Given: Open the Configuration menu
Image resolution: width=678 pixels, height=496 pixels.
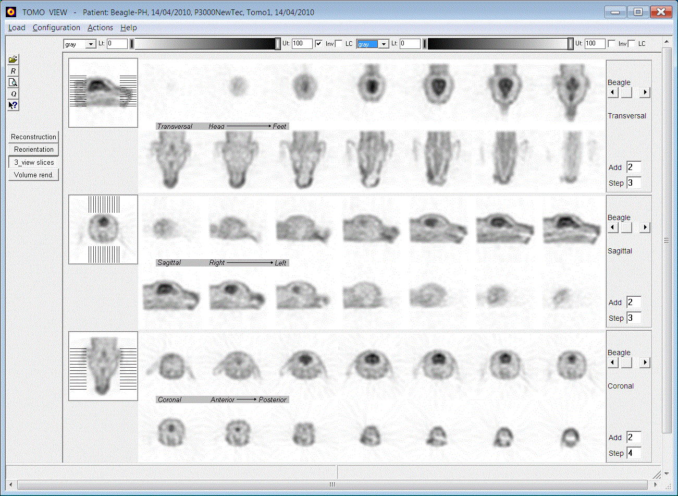Looking at the screenshot, I should click(x=56, y=28).
